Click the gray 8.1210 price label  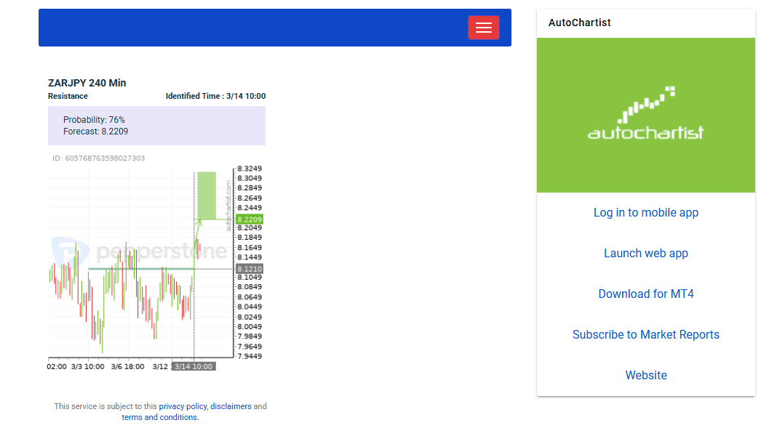point(250,269)
